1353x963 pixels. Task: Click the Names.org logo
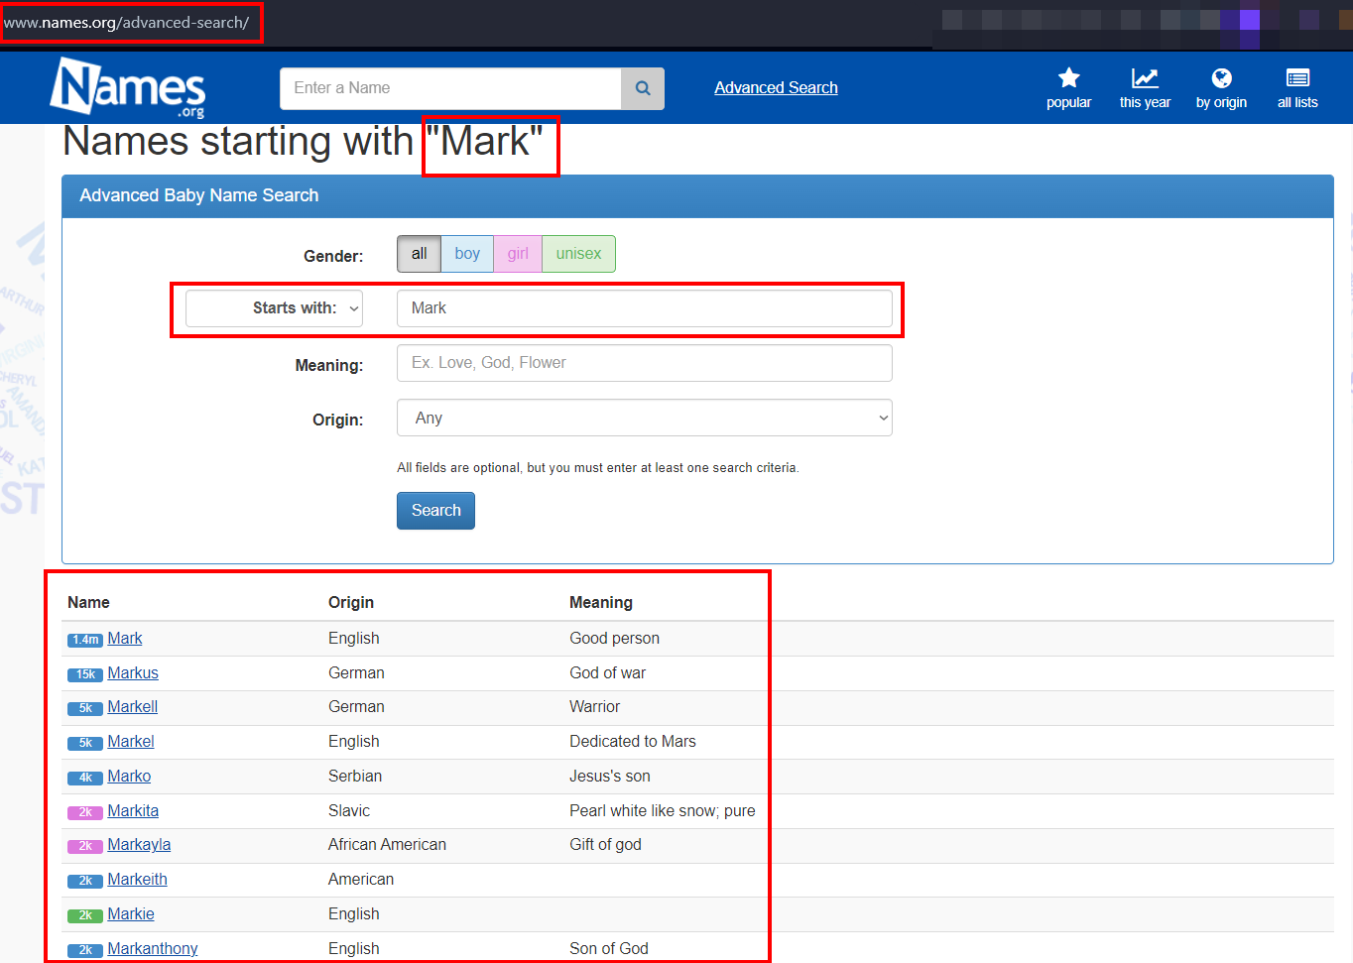tap(128, 87)
